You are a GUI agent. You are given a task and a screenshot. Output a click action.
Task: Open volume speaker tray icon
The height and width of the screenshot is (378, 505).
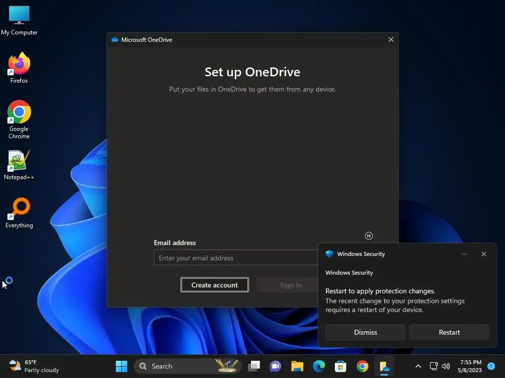[x=446, y=366]
